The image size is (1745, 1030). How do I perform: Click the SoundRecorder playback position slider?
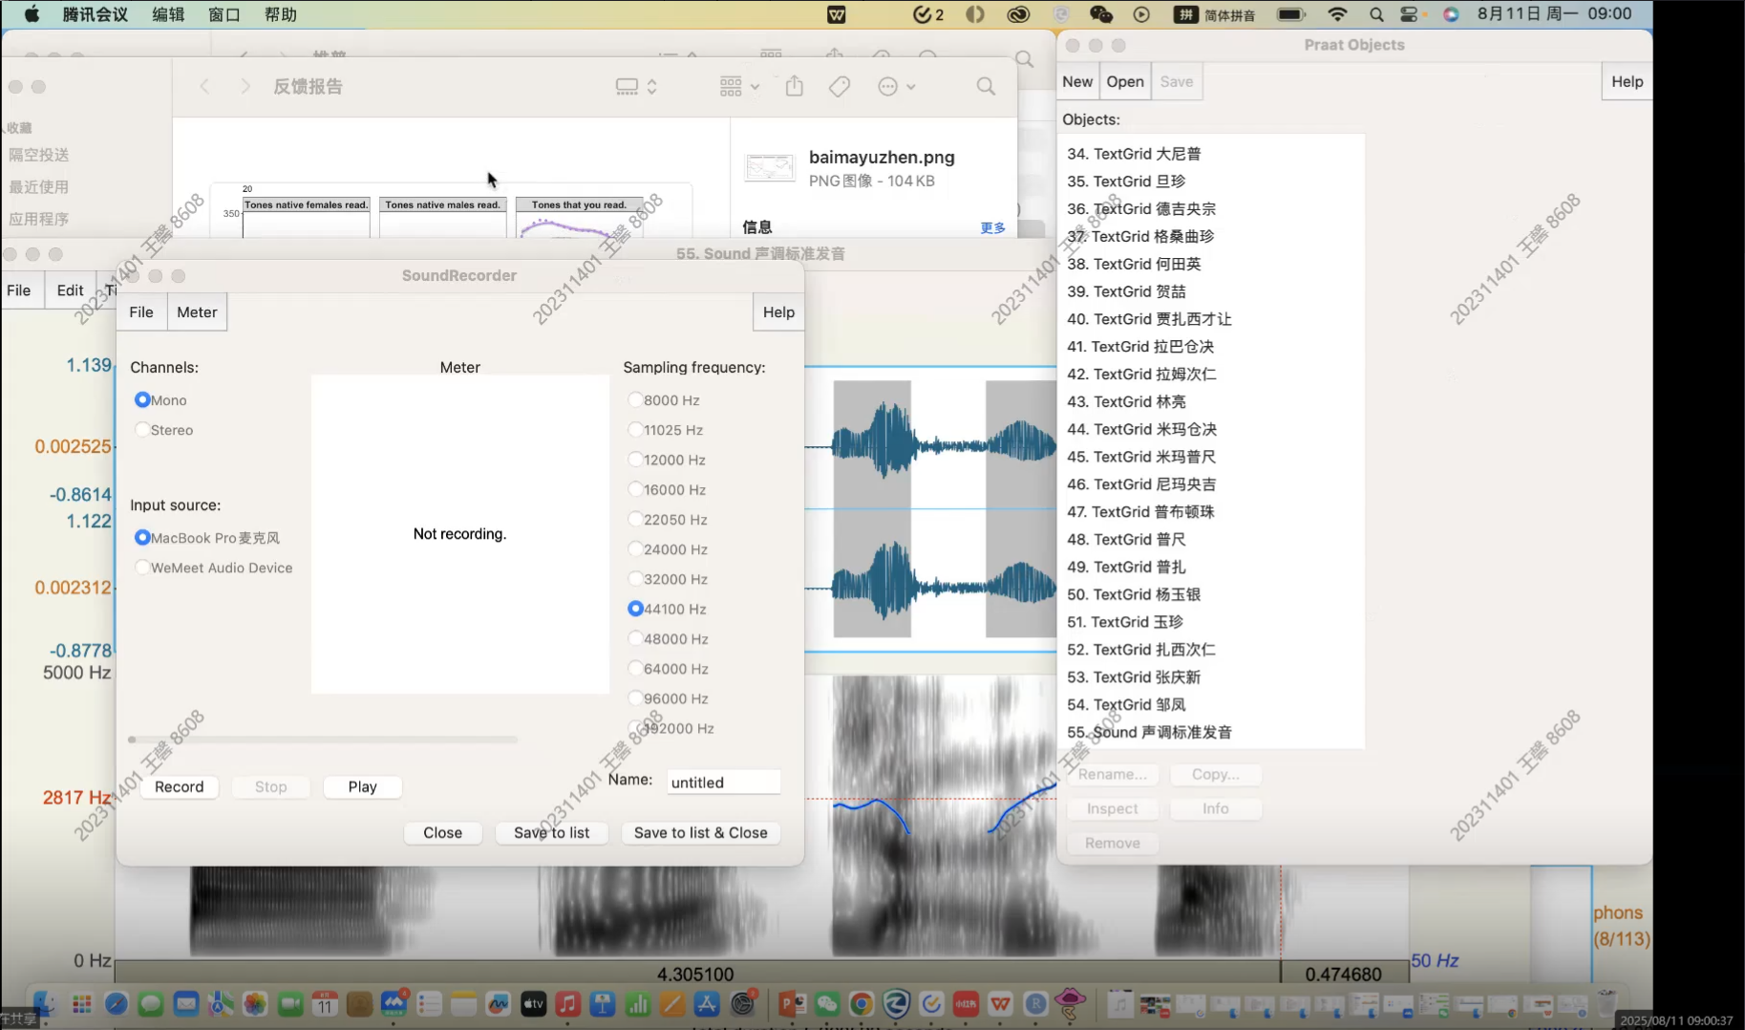point(323,740)
